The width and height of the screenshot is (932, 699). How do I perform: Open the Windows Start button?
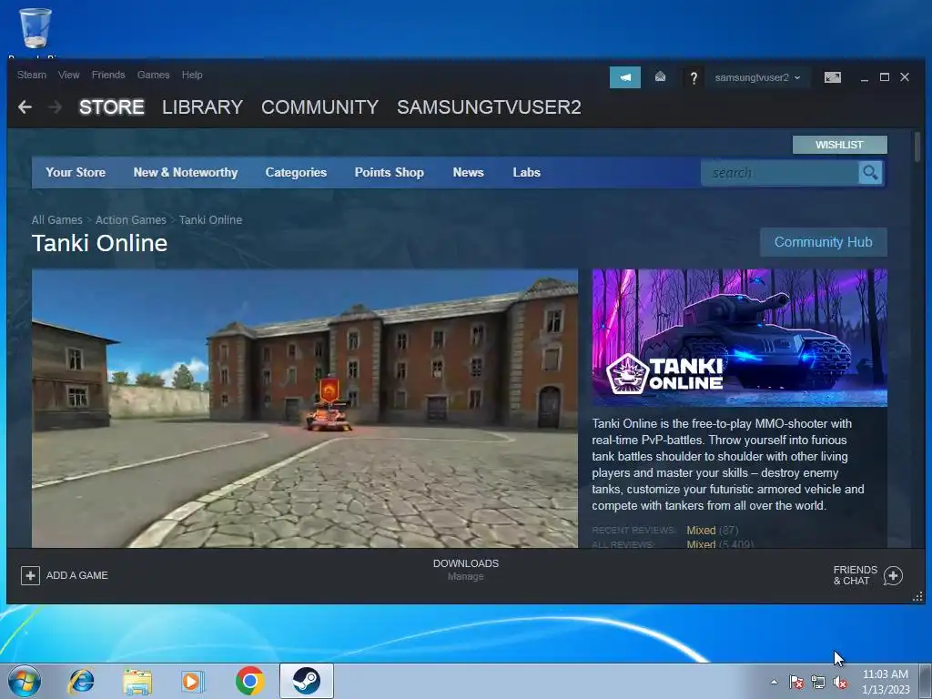(25, 681)
